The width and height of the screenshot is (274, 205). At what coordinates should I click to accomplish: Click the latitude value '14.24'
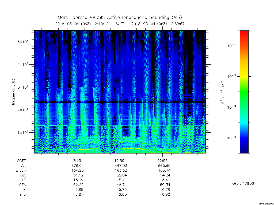(165, 175)
